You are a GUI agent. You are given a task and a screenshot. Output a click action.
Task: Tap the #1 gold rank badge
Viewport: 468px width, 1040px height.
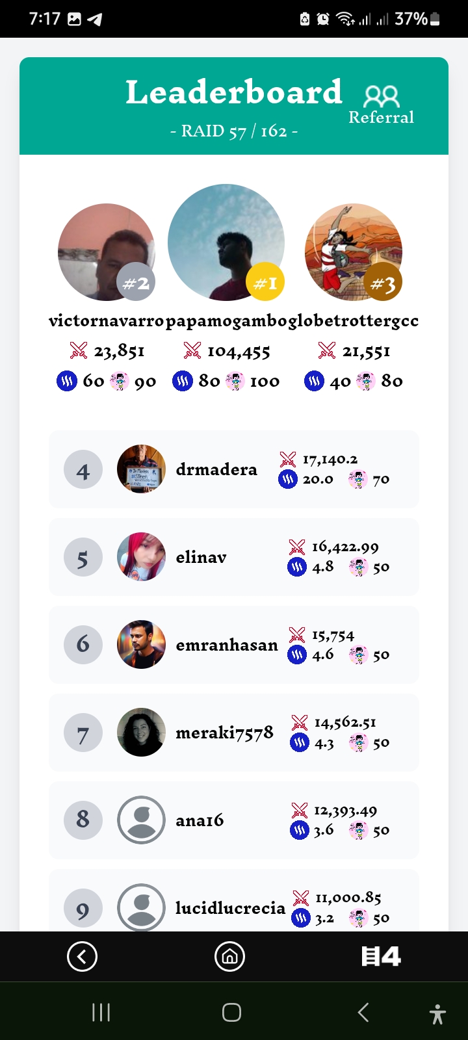[x=265, y=283]
